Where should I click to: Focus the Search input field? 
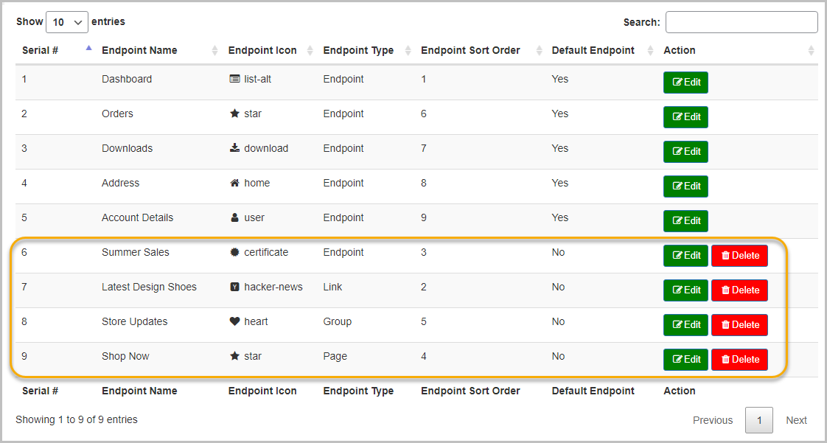click(x=741, y=22)
